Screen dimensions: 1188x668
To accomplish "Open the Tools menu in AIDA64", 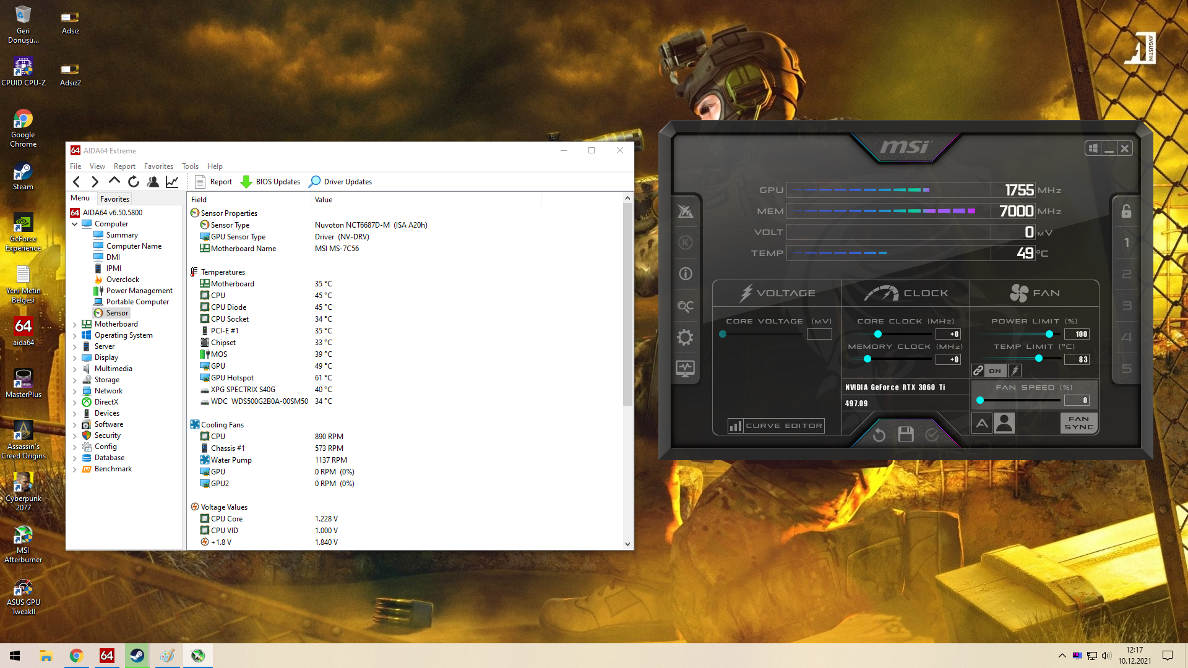I will (x=190, y=166).
